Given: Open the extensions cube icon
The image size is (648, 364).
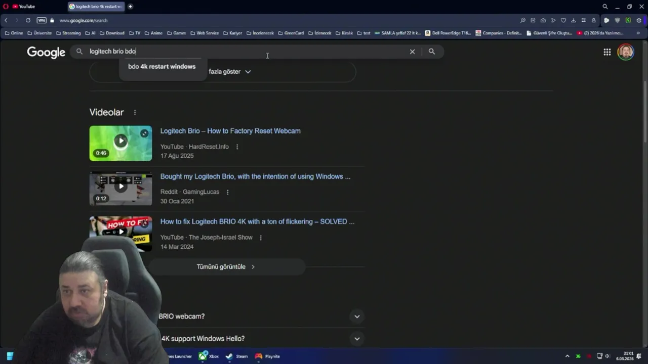Looking at the screenshot, I should pos(639,20).
